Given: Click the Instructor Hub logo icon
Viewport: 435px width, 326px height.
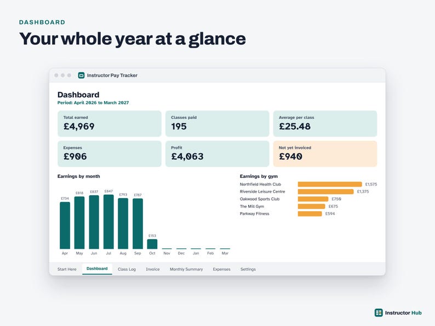Looking at the screenshot, I should (x=379, y=313).
